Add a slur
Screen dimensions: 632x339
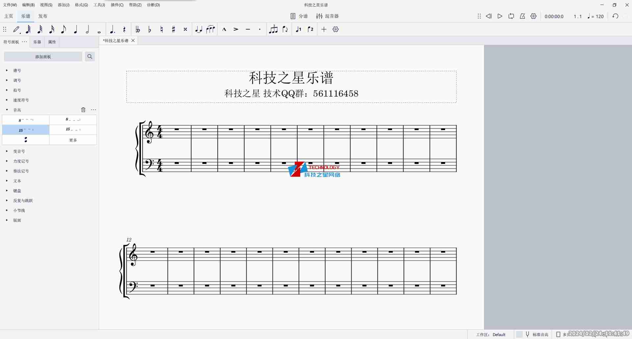(x=210, y=29)
